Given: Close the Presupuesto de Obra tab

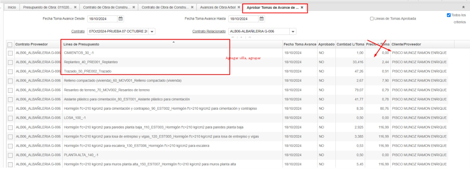Looking at the screenshot, I should (75, 7).
